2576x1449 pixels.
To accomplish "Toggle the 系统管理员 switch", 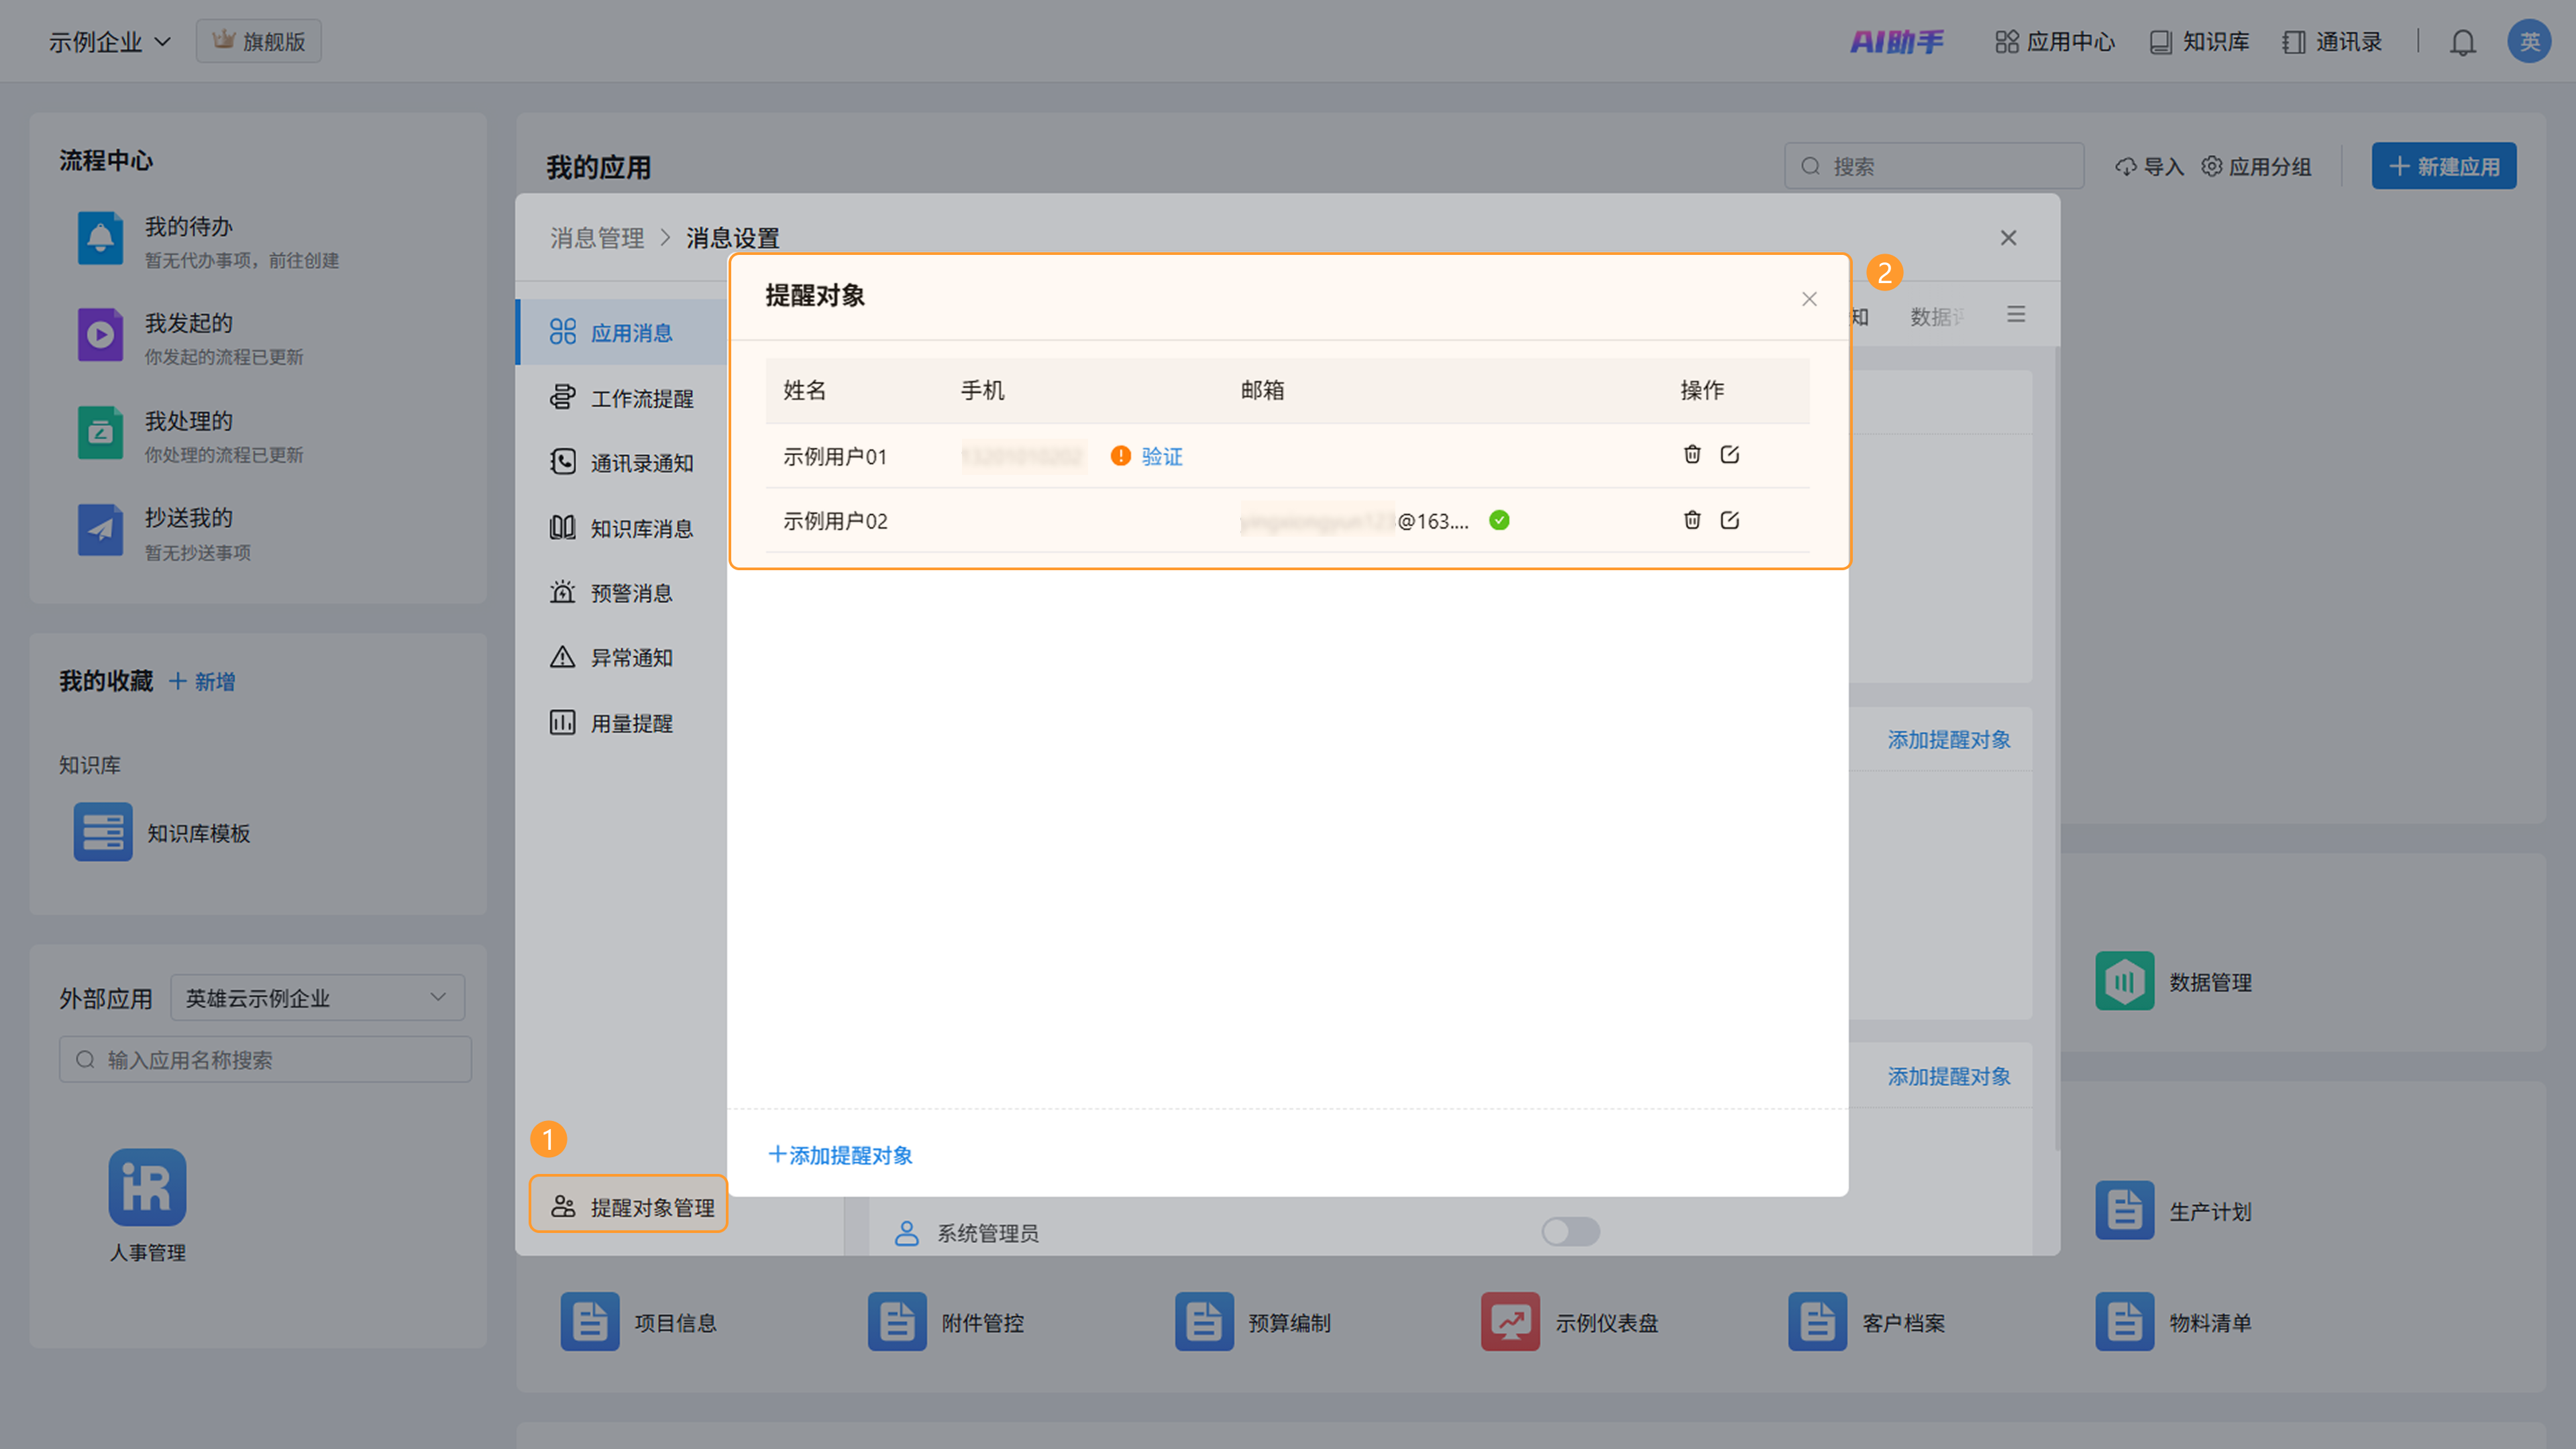I will click(x=1570, y=1231).
